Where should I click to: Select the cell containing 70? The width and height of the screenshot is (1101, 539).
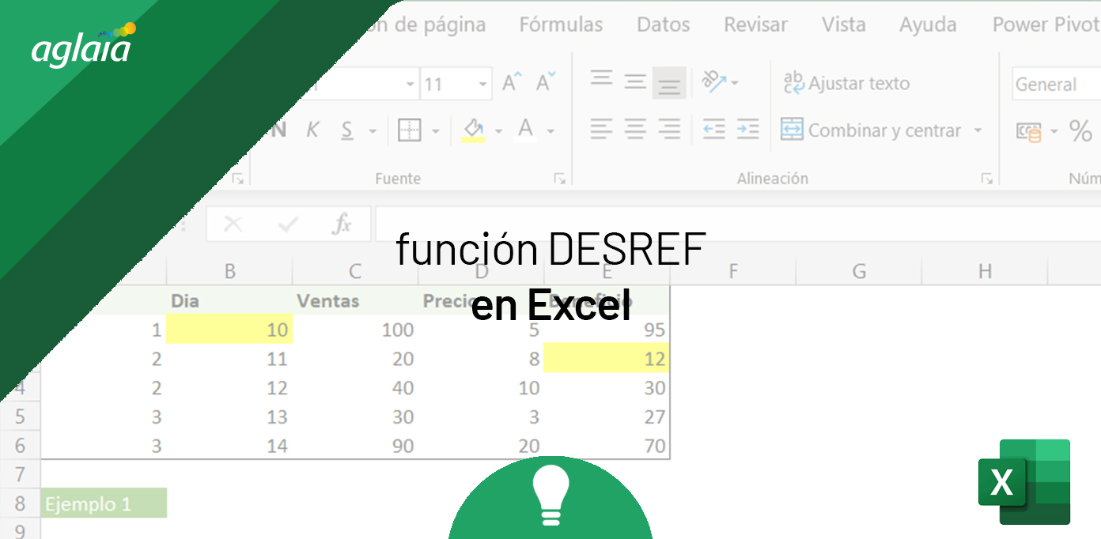[607, 446]
